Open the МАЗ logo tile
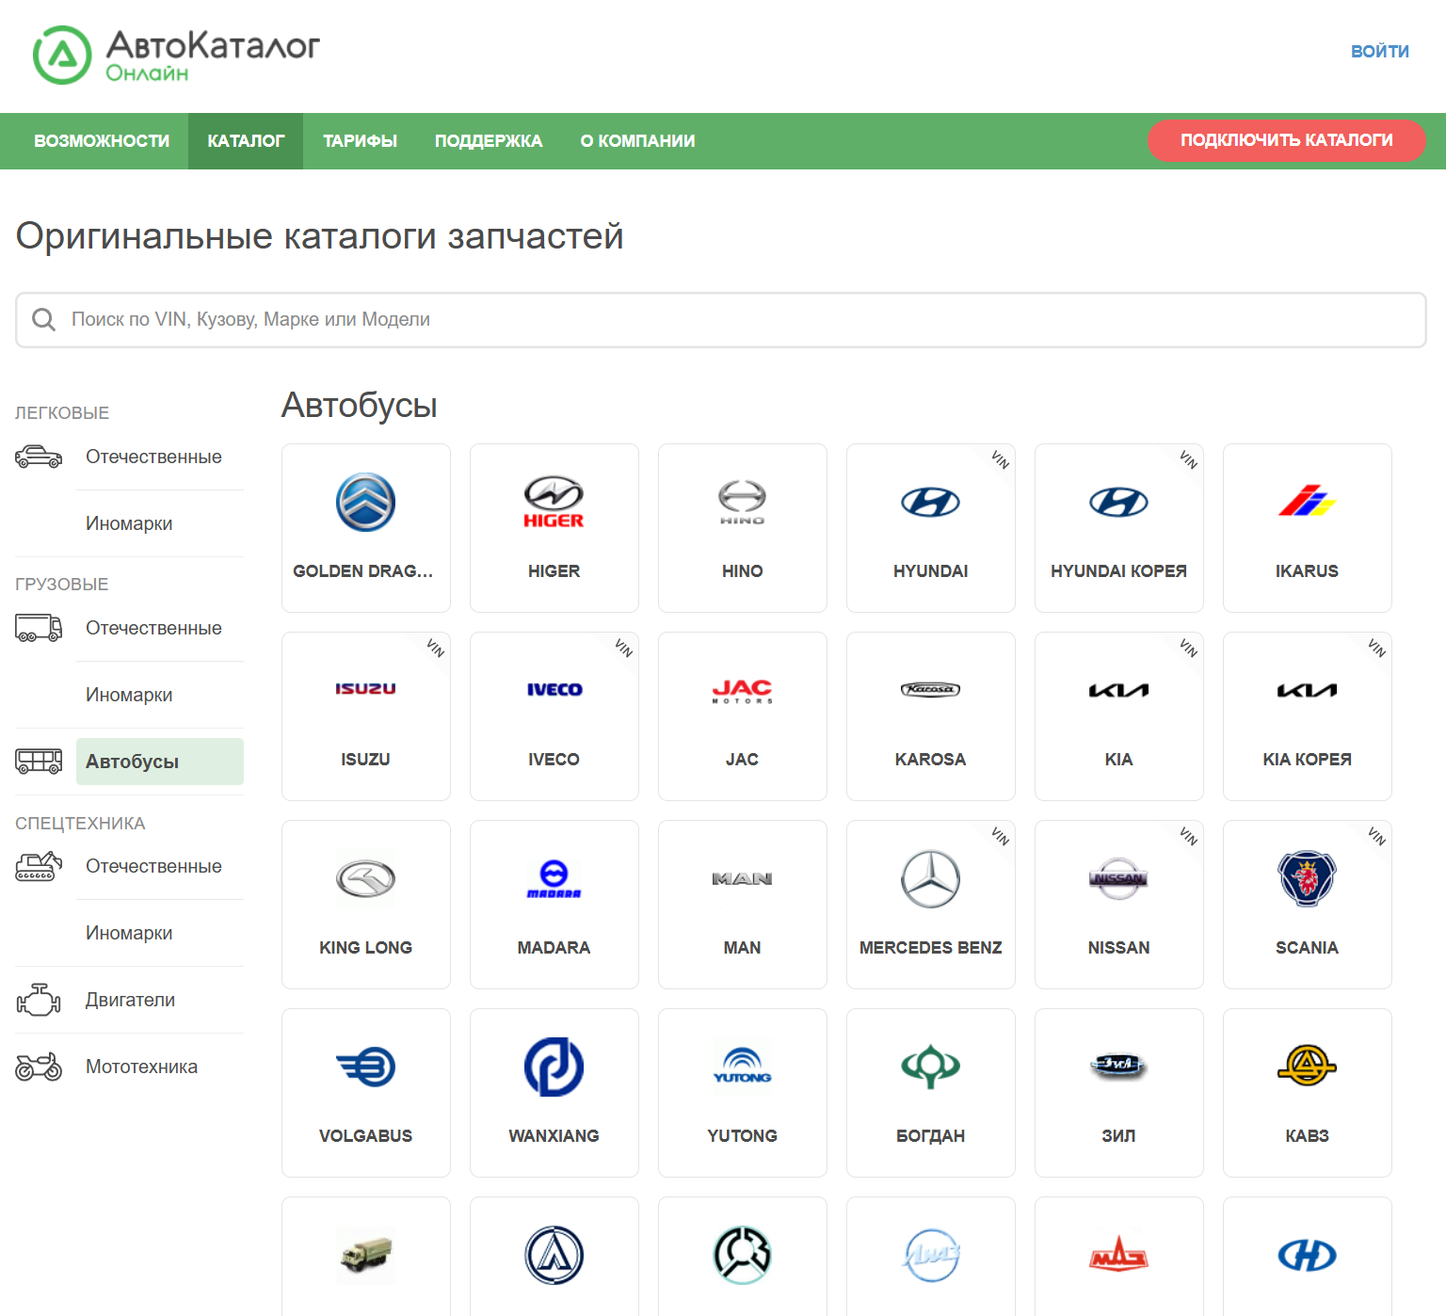The width and height of the screenshot is (1446, 1316). click(1119, 1257)
